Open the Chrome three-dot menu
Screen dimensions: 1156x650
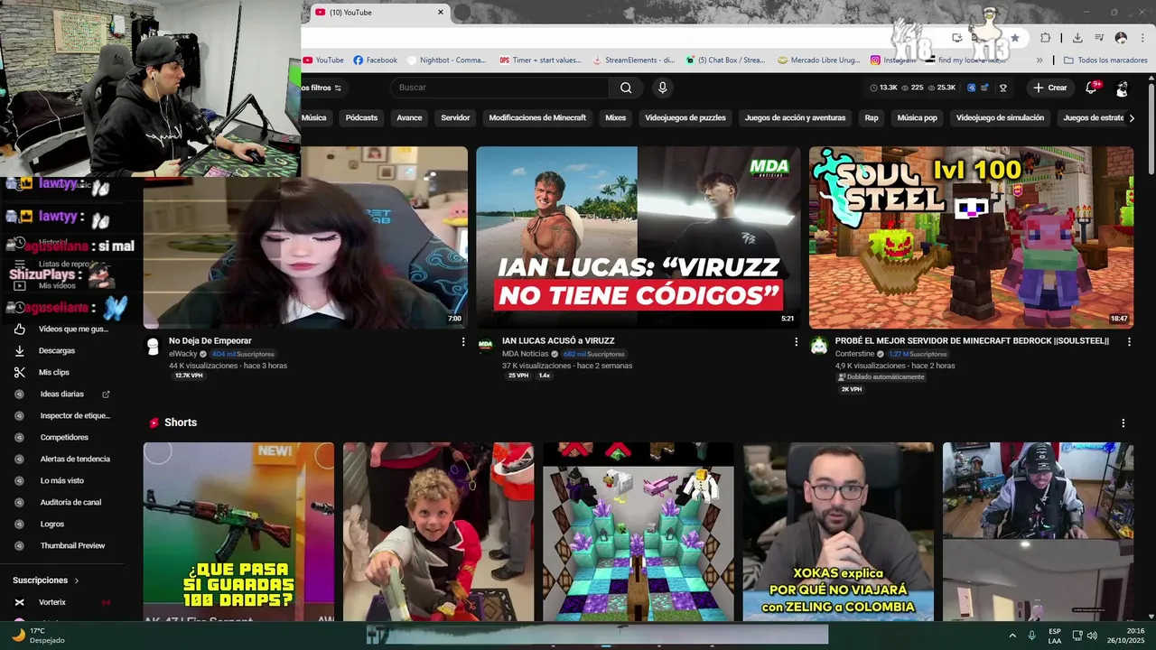1142,38
